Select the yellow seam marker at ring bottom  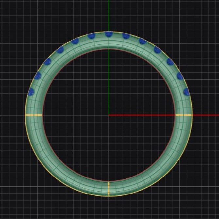tap(109, 189)
